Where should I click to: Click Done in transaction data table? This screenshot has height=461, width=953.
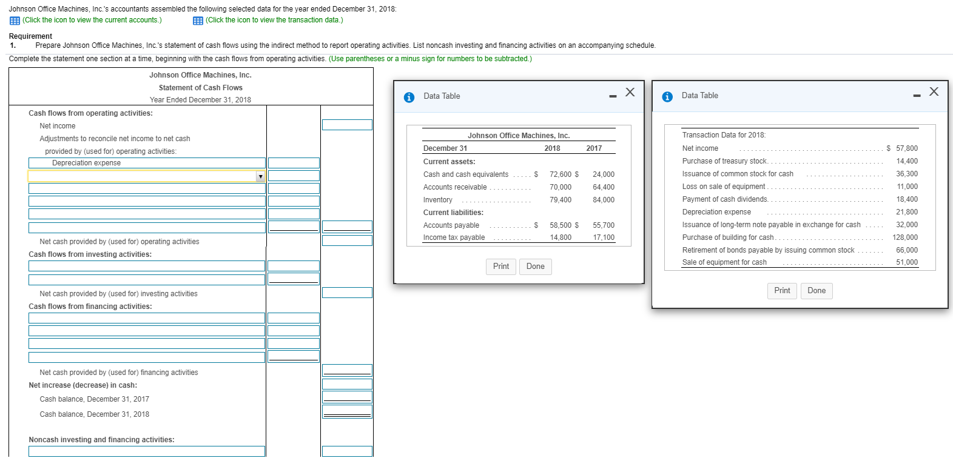817,291
